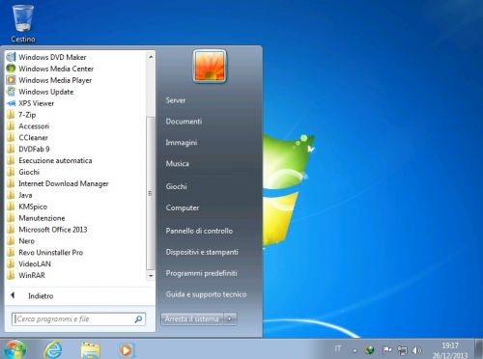Screen dimensions: 483x359
Task: Open Dispositivi e stampanti
Action: click(x=202, y=252)
